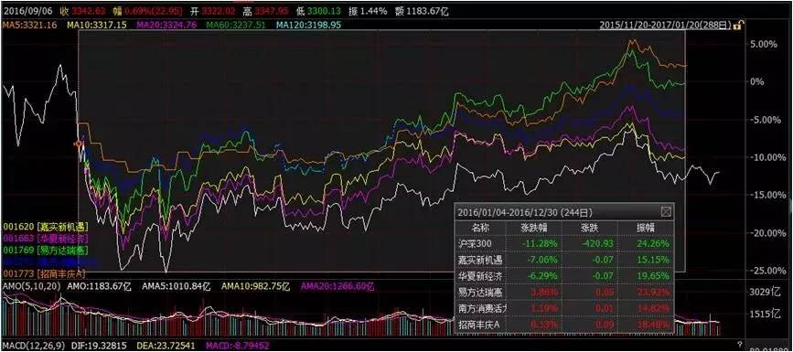Screen dimensions: 793x352
Task: Click the turnover 1183.67亿 in header
Action: tap(426, 11)
